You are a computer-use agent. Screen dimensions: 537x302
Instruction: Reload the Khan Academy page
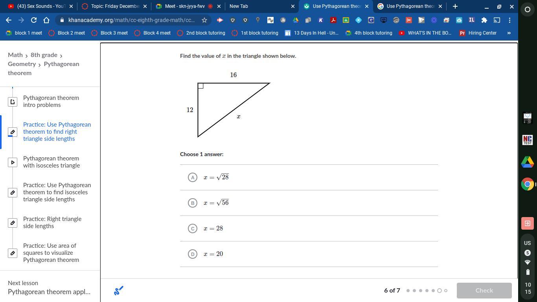34,20
